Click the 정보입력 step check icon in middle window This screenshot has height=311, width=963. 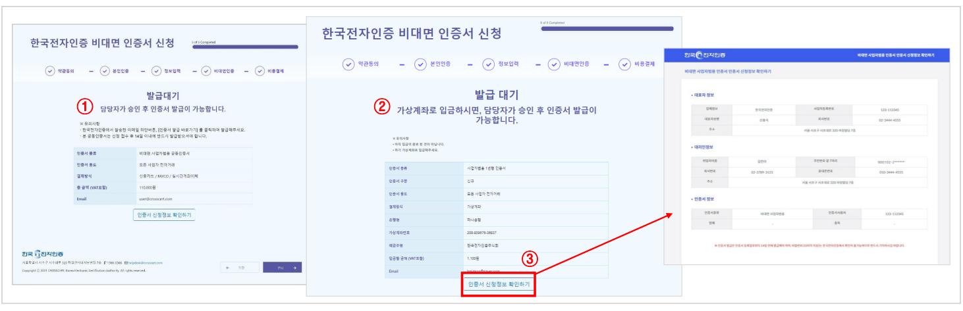pyautogui.click(x=488, y=64)
